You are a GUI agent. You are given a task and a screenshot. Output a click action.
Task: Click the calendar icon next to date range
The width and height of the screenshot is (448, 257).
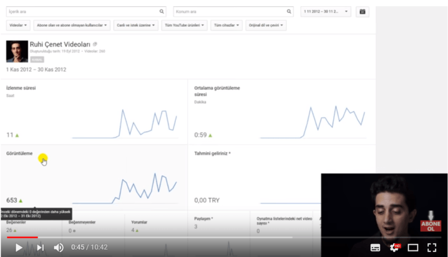pos(362,11)
